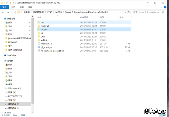Screen dimensions: 169x117
Task: Click the OneDrive cloud icon
Action: pyautogui.click(x=5, y=55)
